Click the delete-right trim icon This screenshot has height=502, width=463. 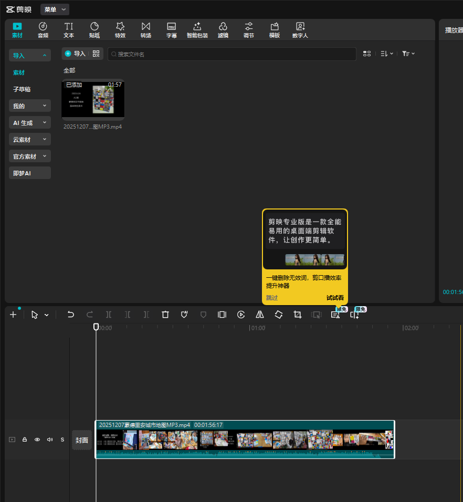tap(146, 315)
